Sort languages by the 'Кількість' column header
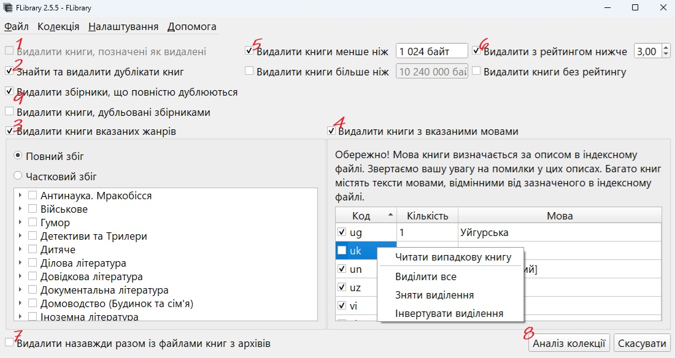The width and height of the screenshot is (675, 358). (427, 215)
